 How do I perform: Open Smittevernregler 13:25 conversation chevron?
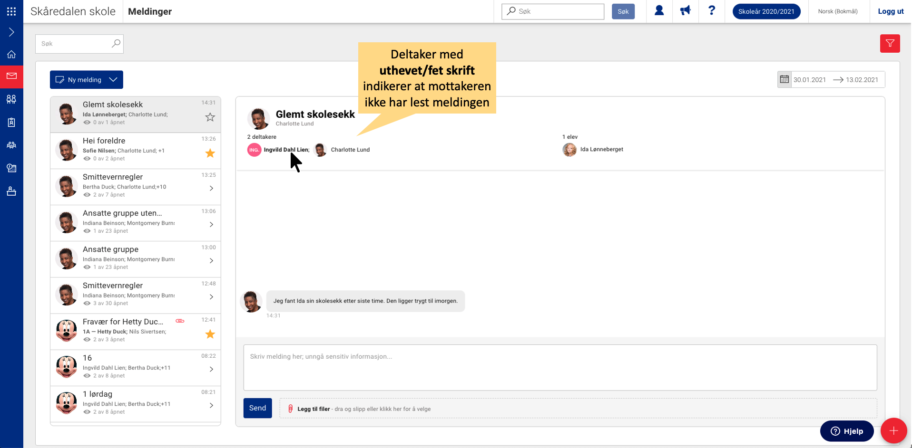pos(211,188)
